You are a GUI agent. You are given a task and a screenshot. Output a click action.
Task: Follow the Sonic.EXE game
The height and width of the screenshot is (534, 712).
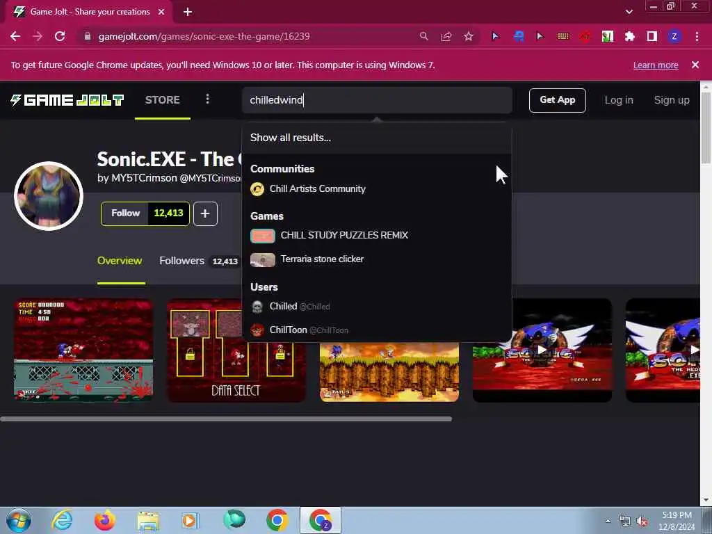125,213
